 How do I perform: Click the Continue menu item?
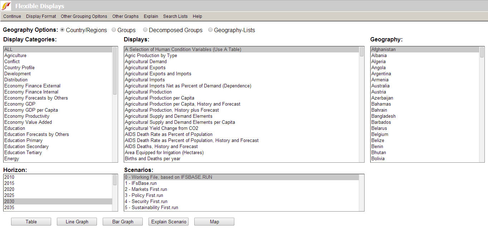12,16
